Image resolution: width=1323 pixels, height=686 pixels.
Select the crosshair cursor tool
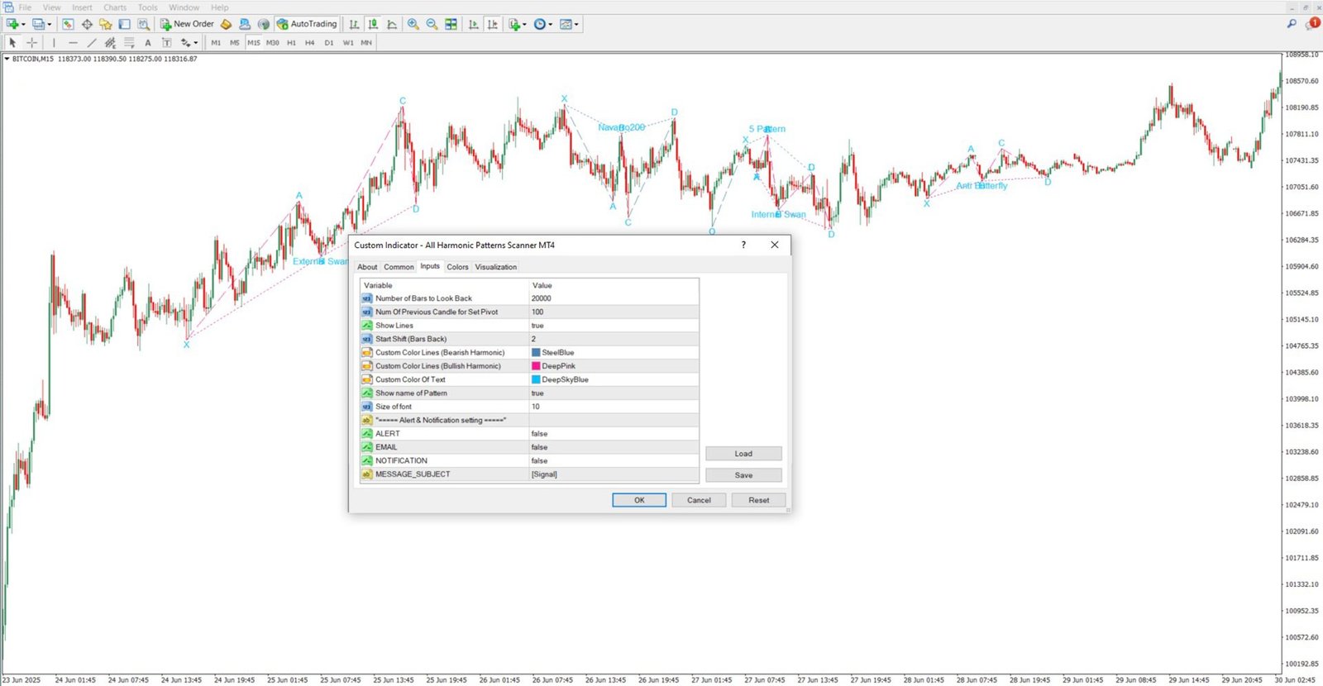tap(32, 42)
